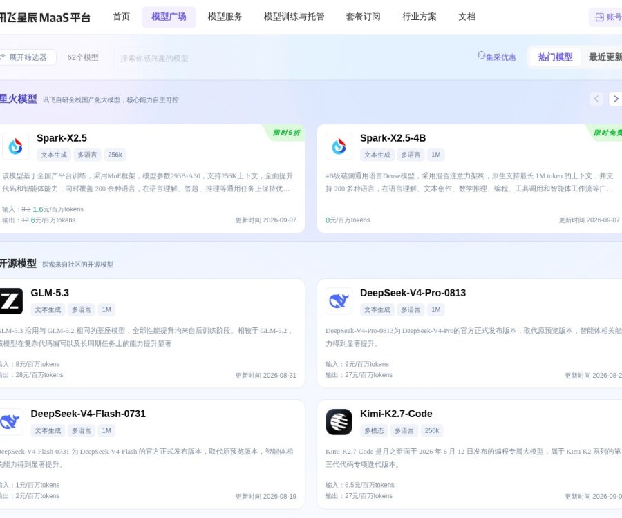Click 更新时间 2026-08-31 on GLM-5.3
622x518 pixels.
pos(266,375)
